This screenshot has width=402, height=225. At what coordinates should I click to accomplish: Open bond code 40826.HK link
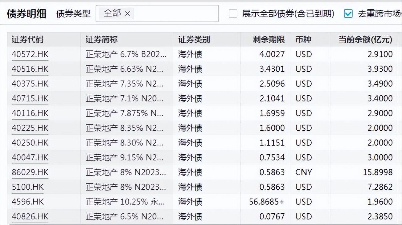click(x=30, y=217)
